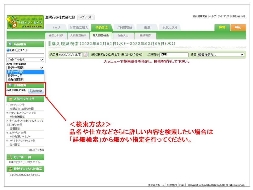Screen dimensions: 253x190
Task: Select the カテゴリー radio button
Action: click(x=17, y=50)
